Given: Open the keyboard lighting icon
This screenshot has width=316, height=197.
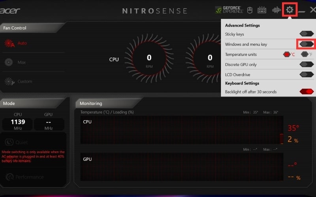Looking at the screenshot, I should (262, 10).
